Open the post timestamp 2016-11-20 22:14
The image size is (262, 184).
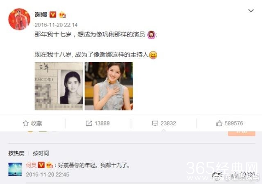[56, 25]
